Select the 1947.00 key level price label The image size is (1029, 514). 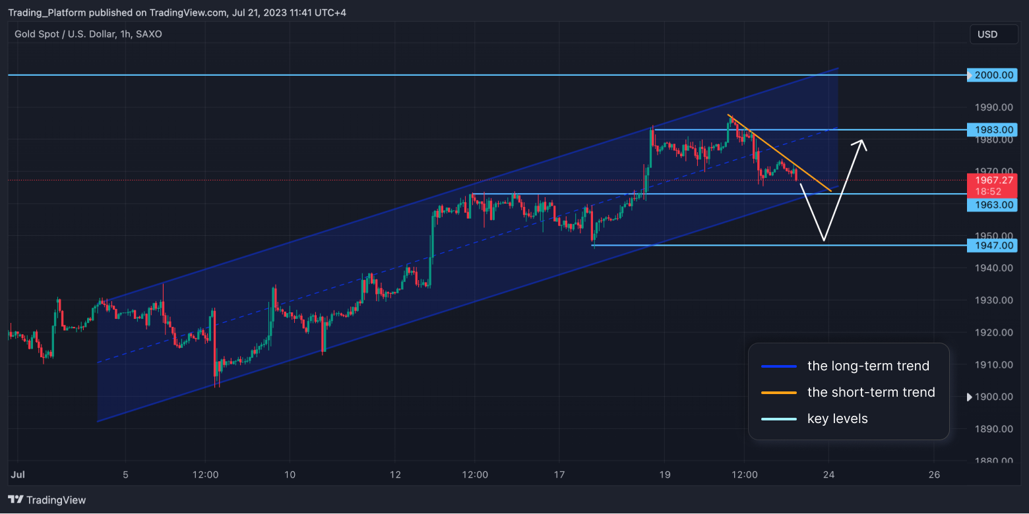coord(992,246)
